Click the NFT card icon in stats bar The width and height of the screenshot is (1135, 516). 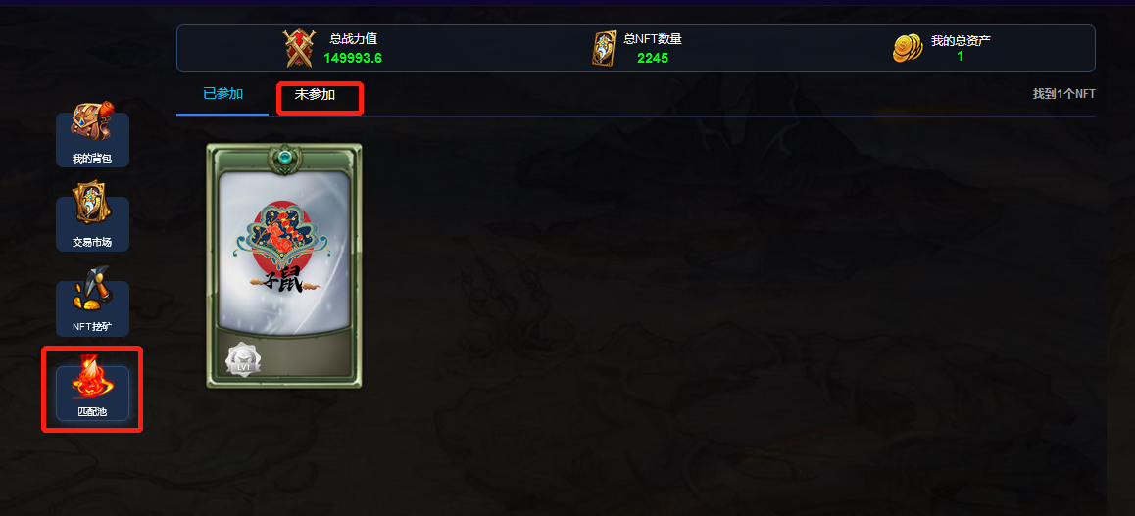click(x=604, y=48)
